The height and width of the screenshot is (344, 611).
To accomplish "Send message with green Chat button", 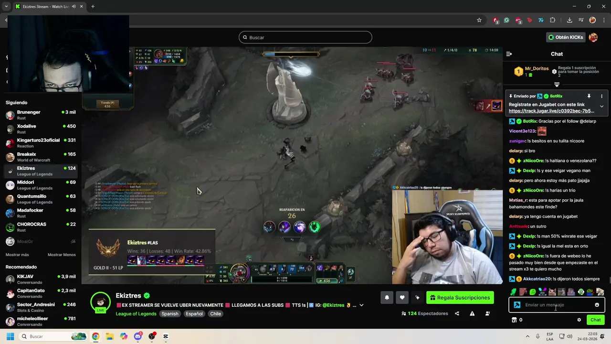I will 596,320.
